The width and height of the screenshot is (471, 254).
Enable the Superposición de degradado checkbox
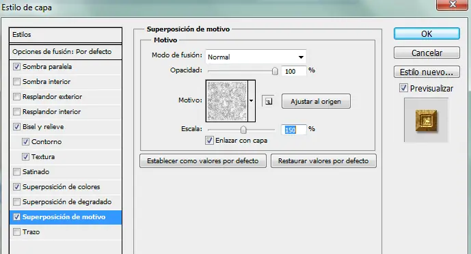(17, 201)
